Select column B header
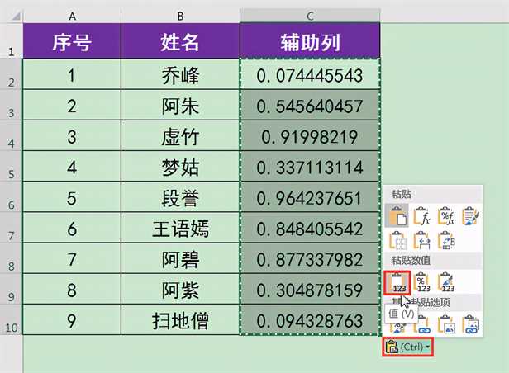The height and width of the screenshot is (373, 509). (x=179, y=16)
